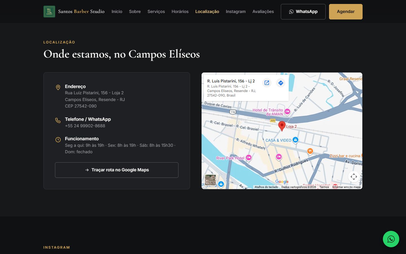The width and height of the screenshot is (406, 254).
Task: Click the gold Agendar button
Action: pos(346,12)
